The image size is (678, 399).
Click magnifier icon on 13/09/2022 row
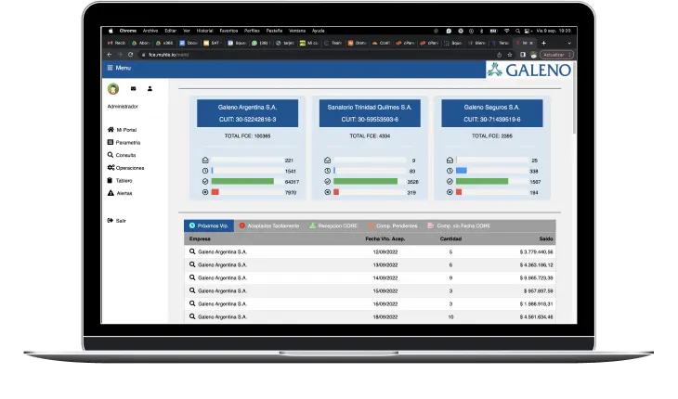click(192, 264)
